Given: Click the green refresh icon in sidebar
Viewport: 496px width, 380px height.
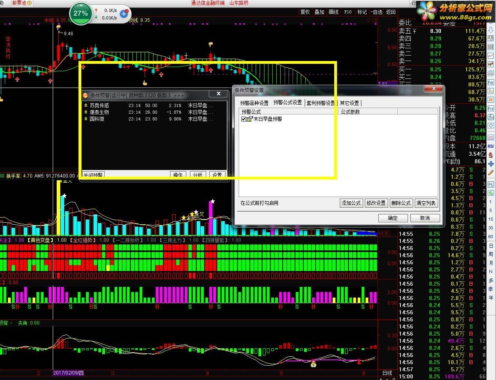Looking at the screenshot, I should click(x=491, y=193).
